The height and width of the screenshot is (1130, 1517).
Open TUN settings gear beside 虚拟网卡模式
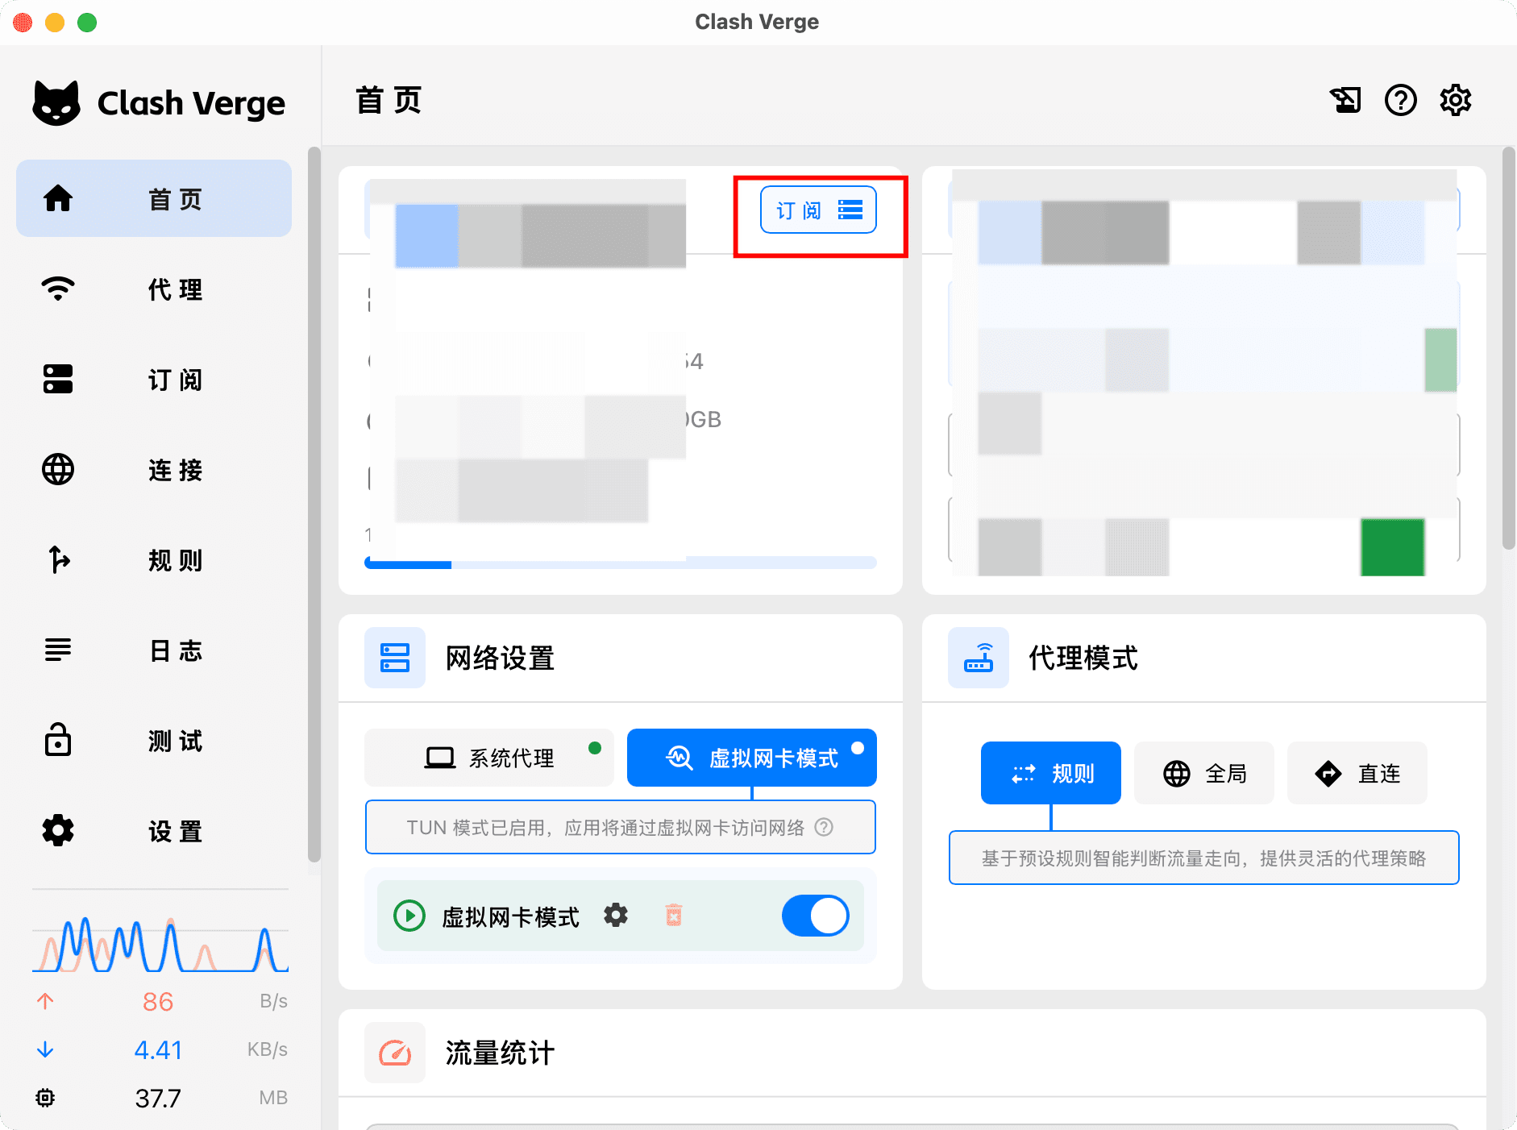click(616, 915)
